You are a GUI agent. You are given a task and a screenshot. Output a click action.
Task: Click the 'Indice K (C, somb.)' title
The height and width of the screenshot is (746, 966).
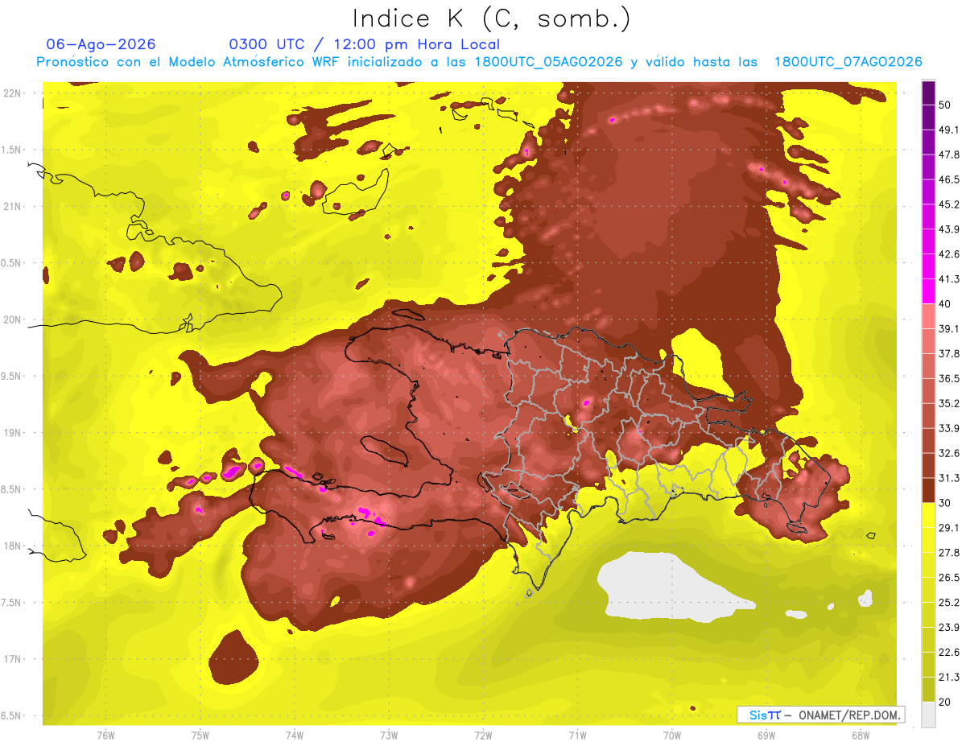[492, 19]
